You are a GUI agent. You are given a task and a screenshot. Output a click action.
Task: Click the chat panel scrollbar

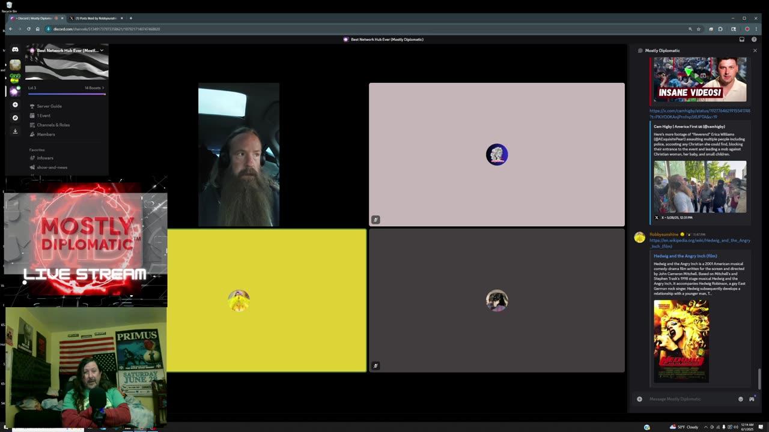click(759, 378)
